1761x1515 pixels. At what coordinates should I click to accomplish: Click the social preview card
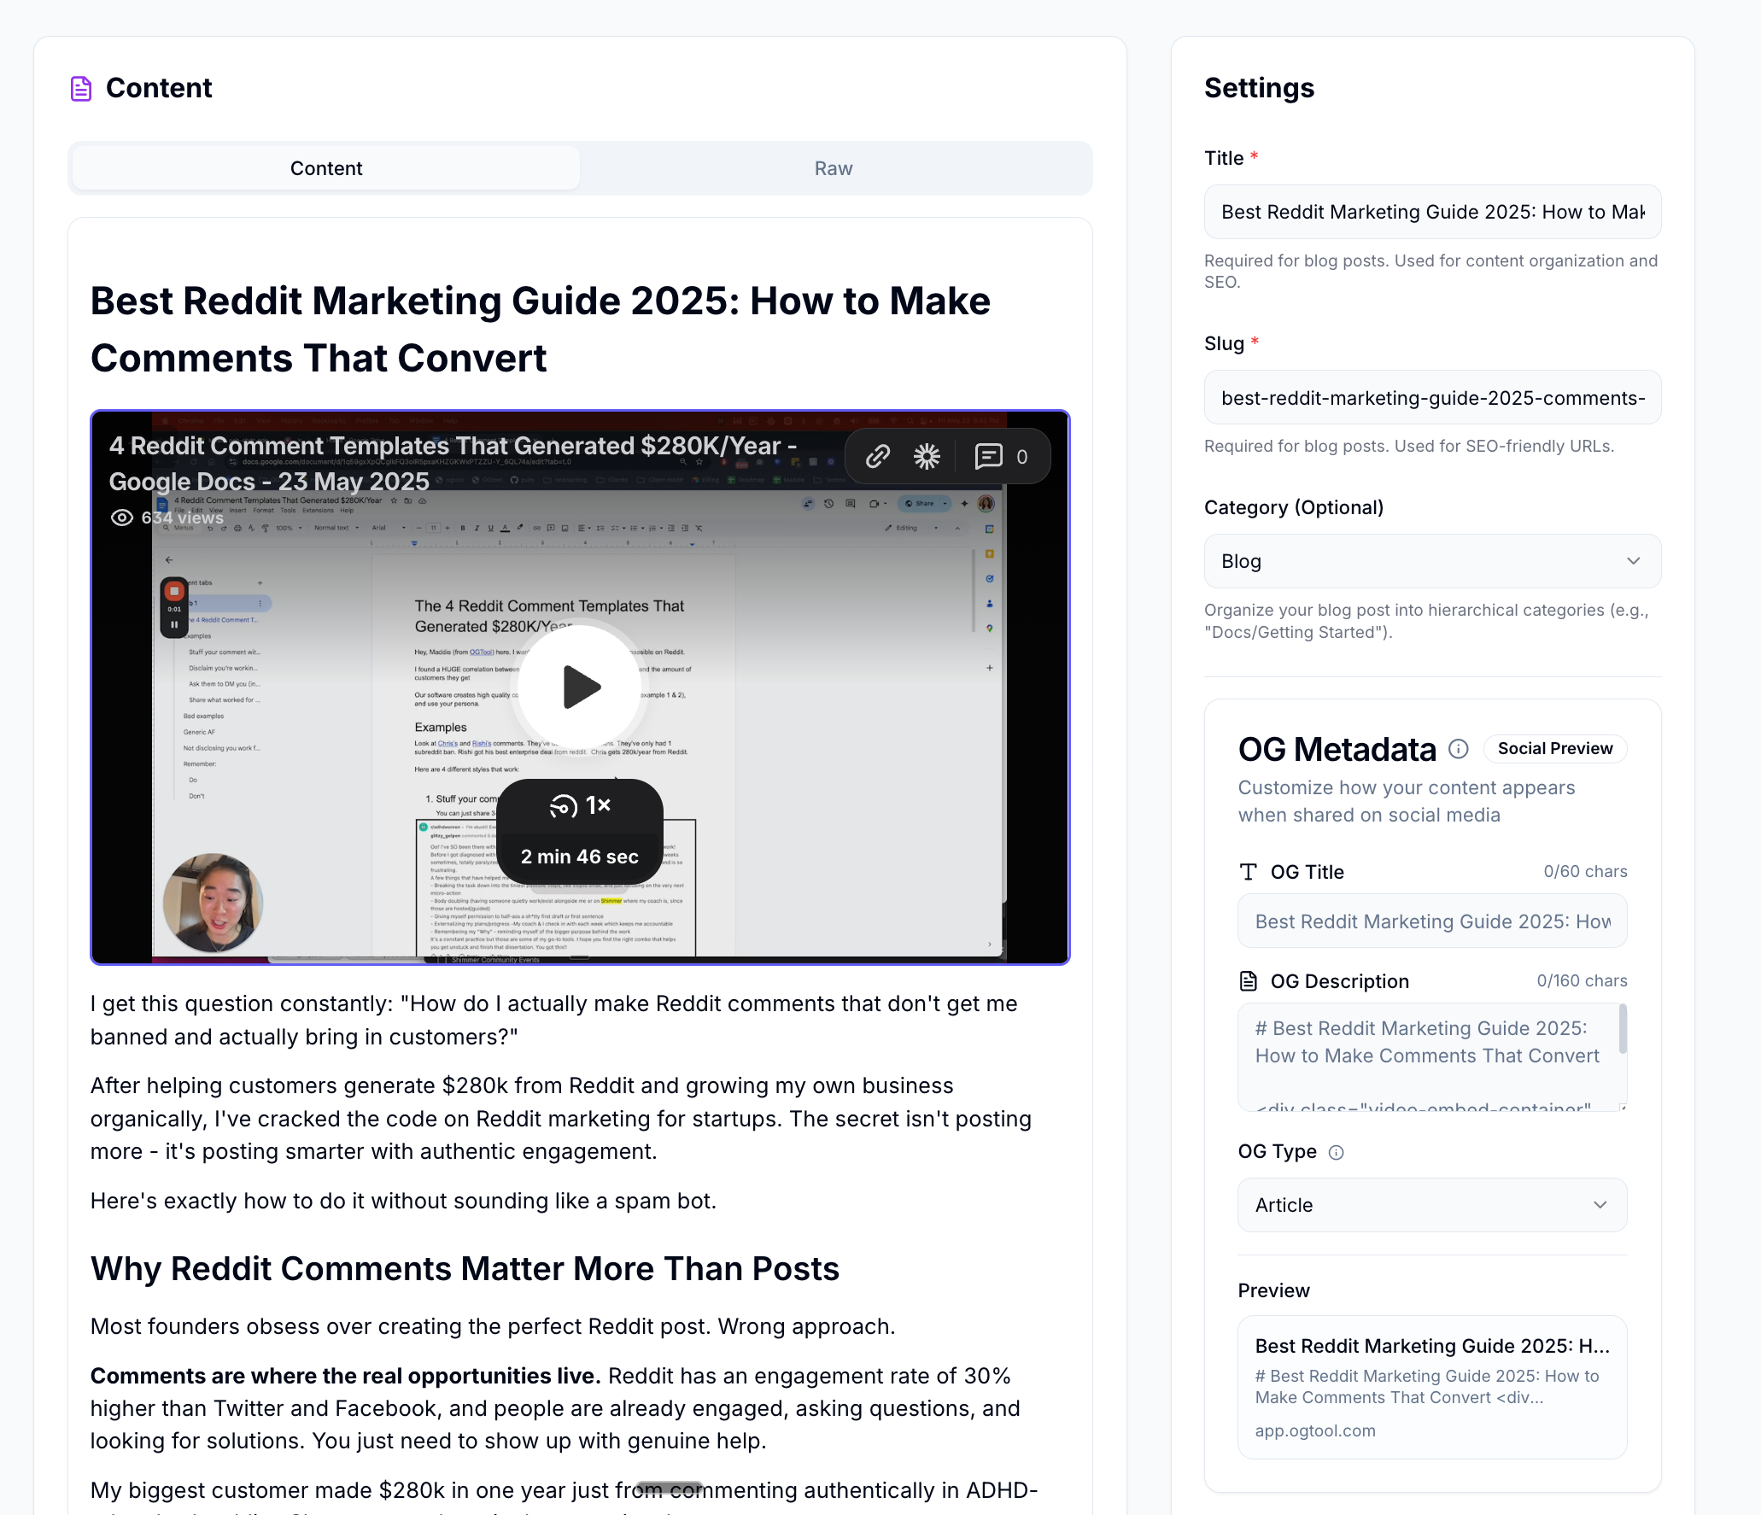pyautogui.click(x=1432, y=1387)
